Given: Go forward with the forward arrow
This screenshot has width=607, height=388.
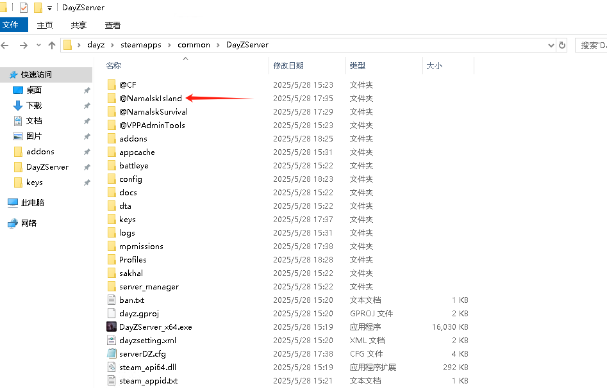Looking at the screenshot, I should pyautogui.click(x=24, y=45).
